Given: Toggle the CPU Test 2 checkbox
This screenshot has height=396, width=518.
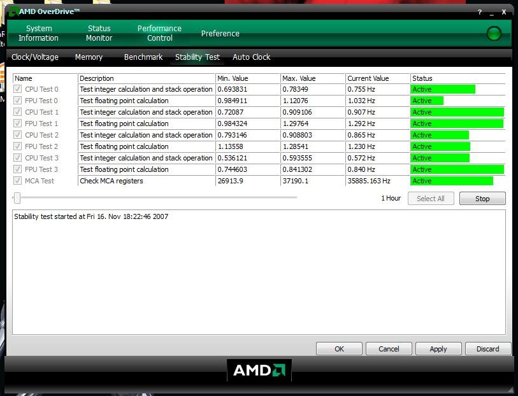Looking at the screenshot, I should click(x=17, y=135).
